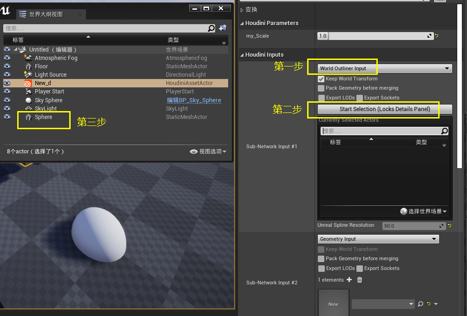Reset Unreal Spline Resolution to default
The image size is (467, 316).
point(450,226)
